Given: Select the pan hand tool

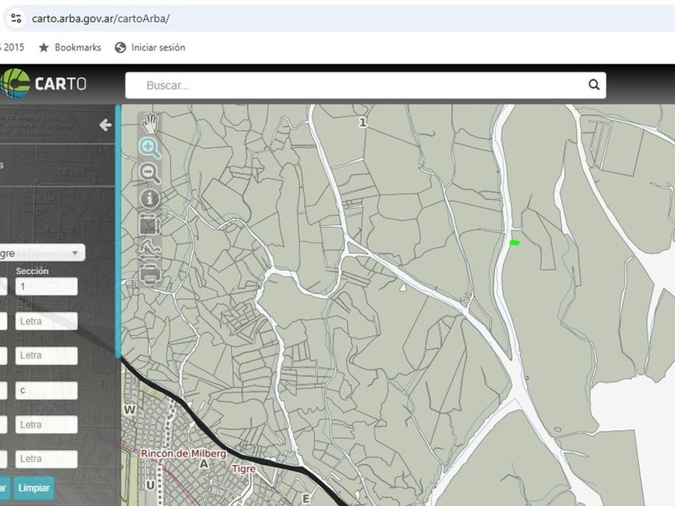Looking at the screenshot, I should pyautogui.click(x=149, y=123).
